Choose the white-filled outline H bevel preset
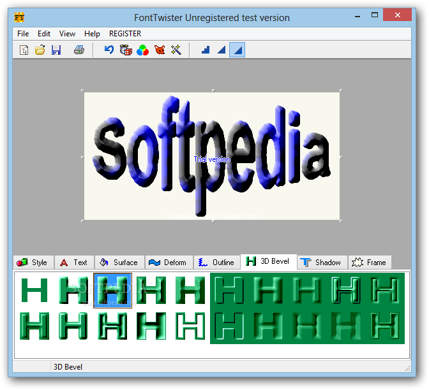The height and width of the screenshot is (390, 429). 190,326
